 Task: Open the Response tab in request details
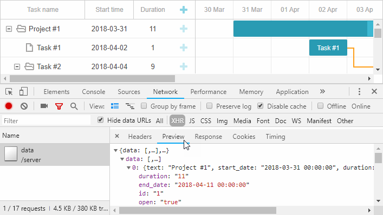[209, 137]
